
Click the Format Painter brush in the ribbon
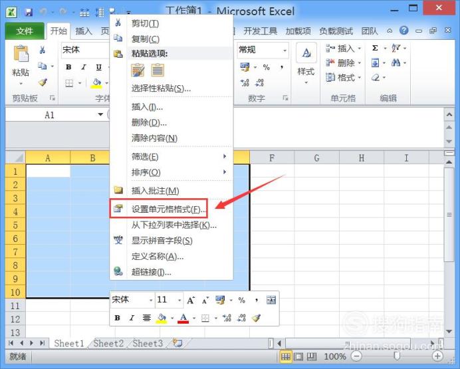click(x=43, y=82)
